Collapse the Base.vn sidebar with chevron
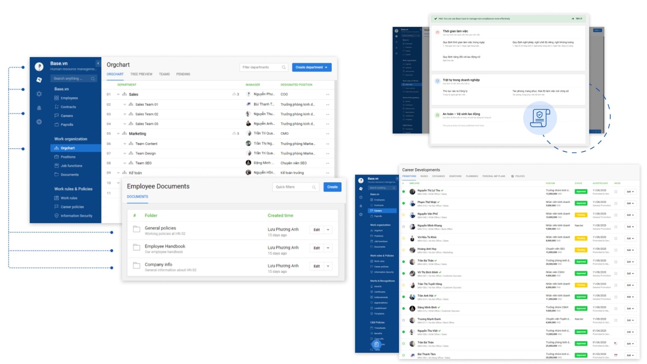647x364 pixels. 98,63
